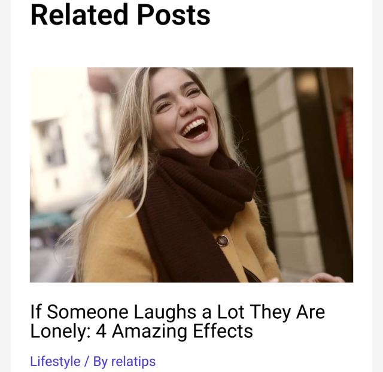Click the hand visible in the photo corner
The width and height of the screenshot is (383, 372).
coord(323,278)
